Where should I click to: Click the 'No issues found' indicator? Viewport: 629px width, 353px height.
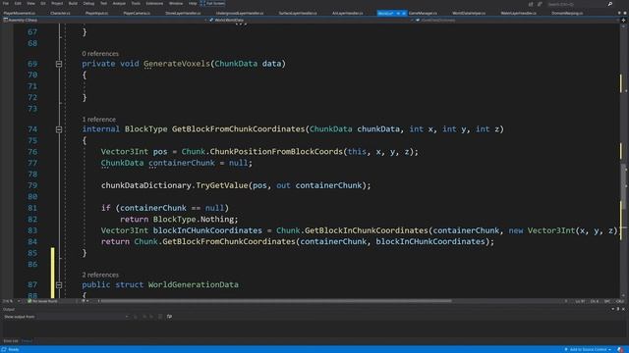[x=42, y=301]
